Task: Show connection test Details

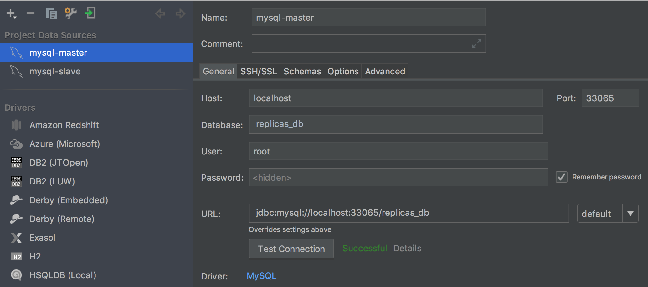Action: click(407, 248)
